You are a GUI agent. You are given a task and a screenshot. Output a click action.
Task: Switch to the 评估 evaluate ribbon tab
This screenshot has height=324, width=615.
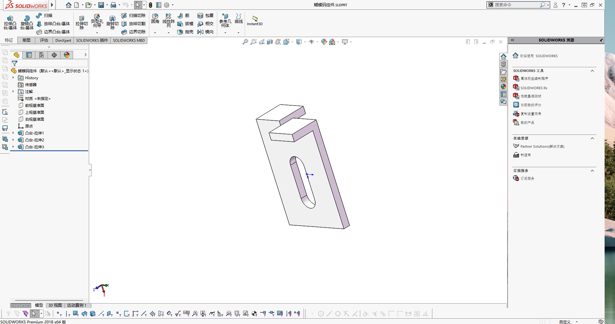44,40
